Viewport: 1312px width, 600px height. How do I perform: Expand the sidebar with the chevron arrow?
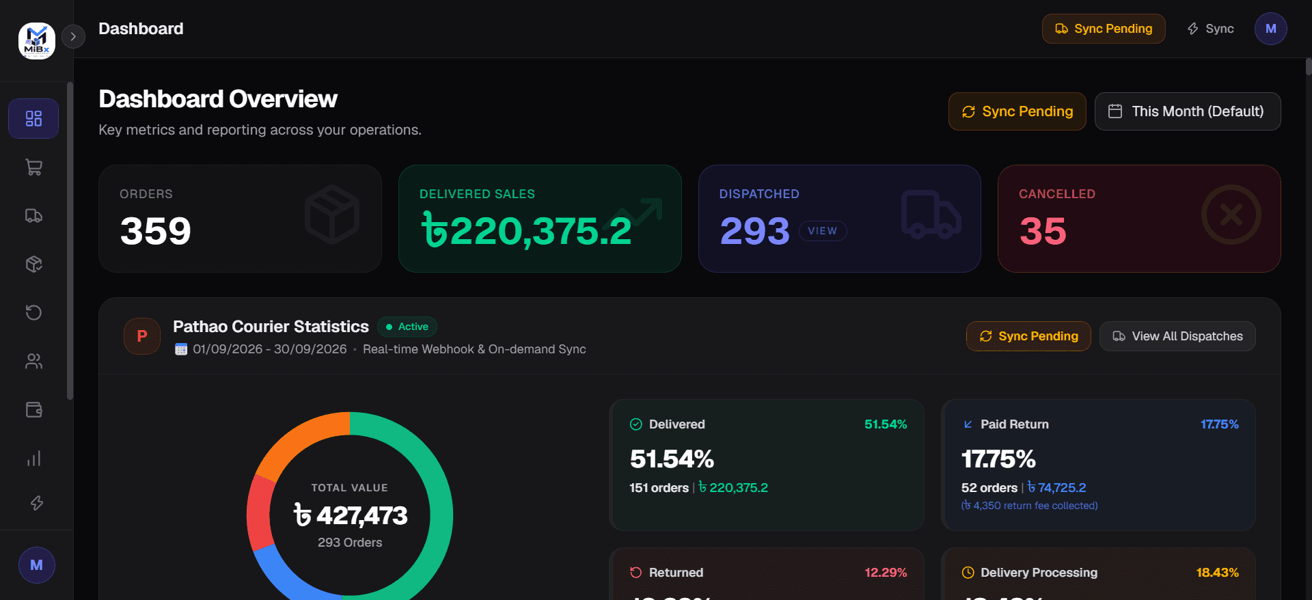pos(73,36)
